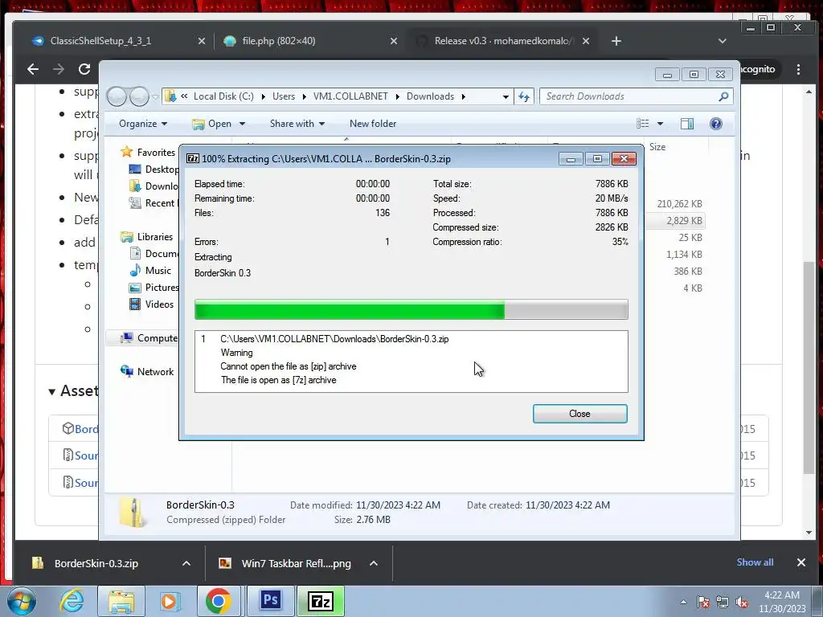Click the search magnifier icon in Explorer

(x=723, y=96)
